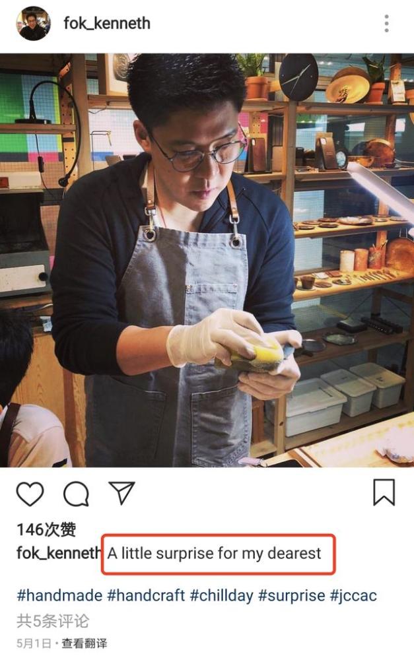Open #chillday hashtag
The width and height of the screenshot is (414, 660).
[222, 595]
